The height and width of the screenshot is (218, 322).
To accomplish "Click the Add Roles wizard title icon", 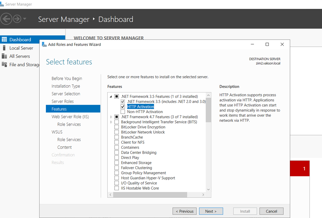I will (x=44, y=45).
